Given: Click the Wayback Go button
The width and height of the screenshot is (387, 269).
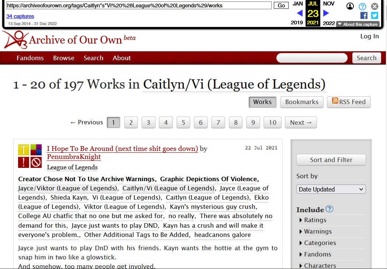Looking at the screenshot, I should pyautogui.click(x=281, y=6).
